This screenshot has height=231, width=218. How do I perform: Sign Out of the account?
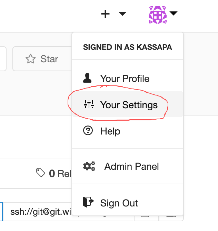tap(119, 203)
